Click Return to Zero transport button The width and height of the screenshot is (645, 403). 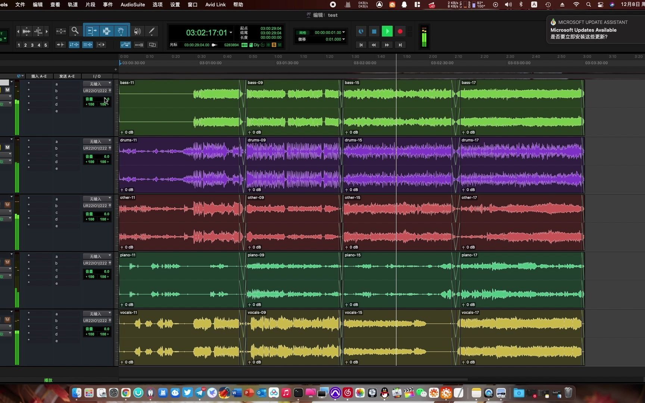(361, 45)
